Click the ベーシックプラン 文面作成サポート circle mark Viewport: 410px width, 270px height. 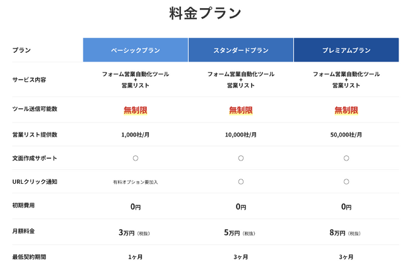tap(136, 158)
